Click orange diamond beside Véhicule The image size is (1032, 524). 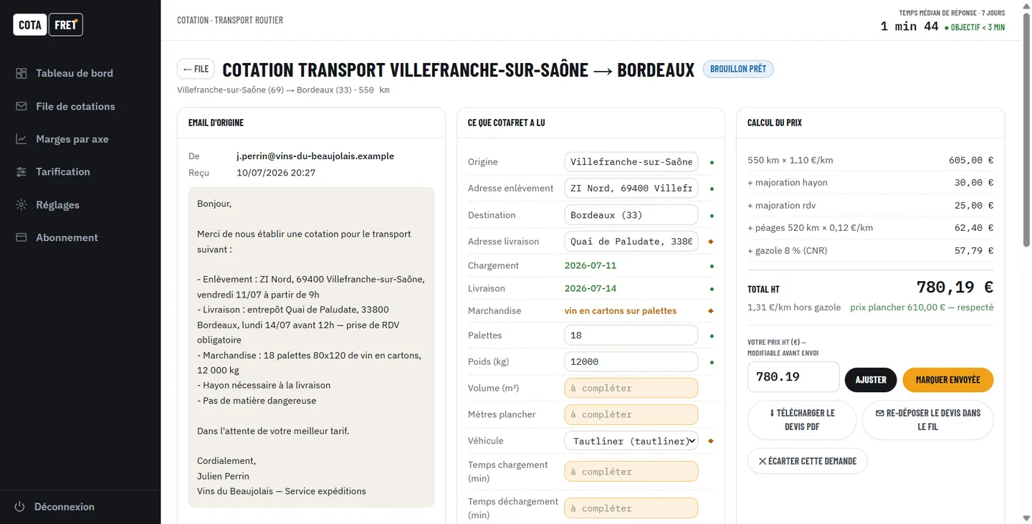(x=711, y=442)
